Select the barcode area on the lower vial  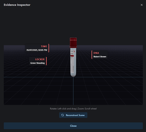pos(73,69)
